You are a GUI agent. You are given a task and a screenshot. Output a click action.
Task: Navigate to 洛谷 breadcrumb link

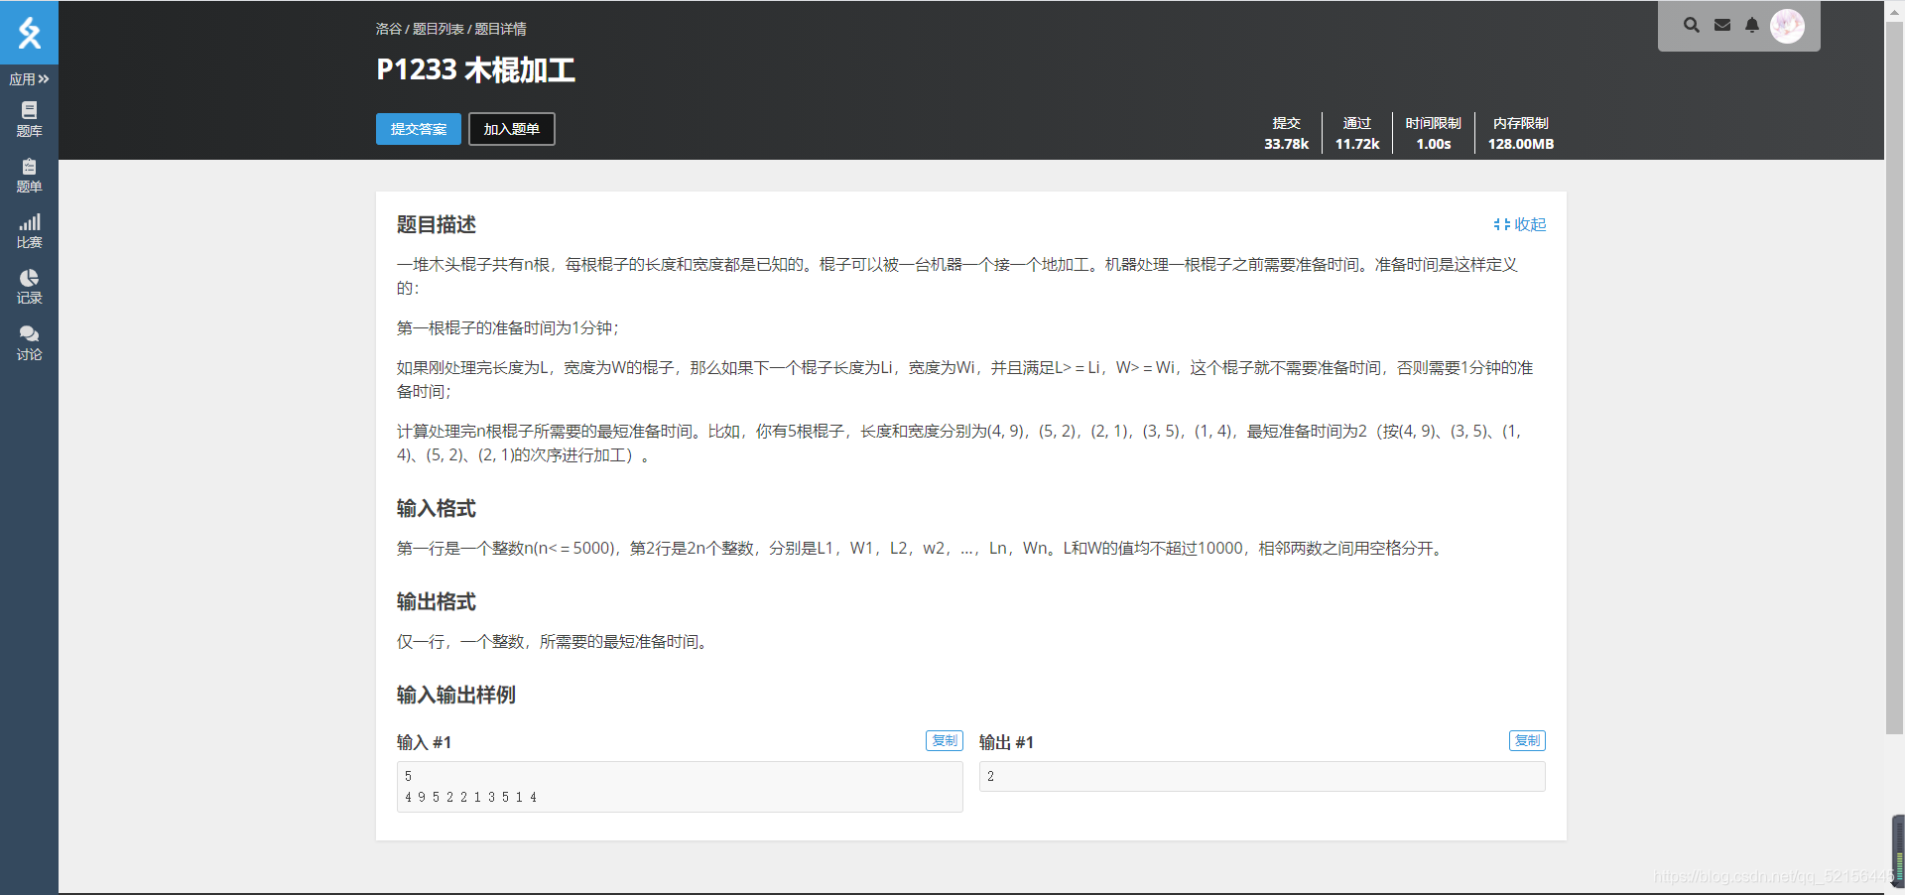pyautogui.click(x=387, y=29)
